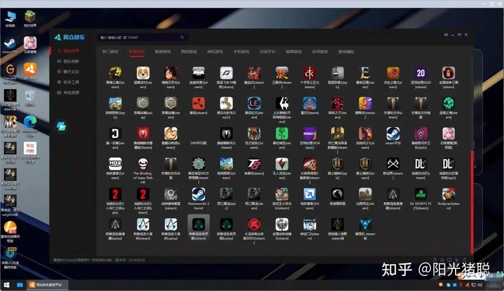The width and height of the screenshot is (504, 291).
Task: Open the corgi dog game icon
Action: click(x=143, y=73)
